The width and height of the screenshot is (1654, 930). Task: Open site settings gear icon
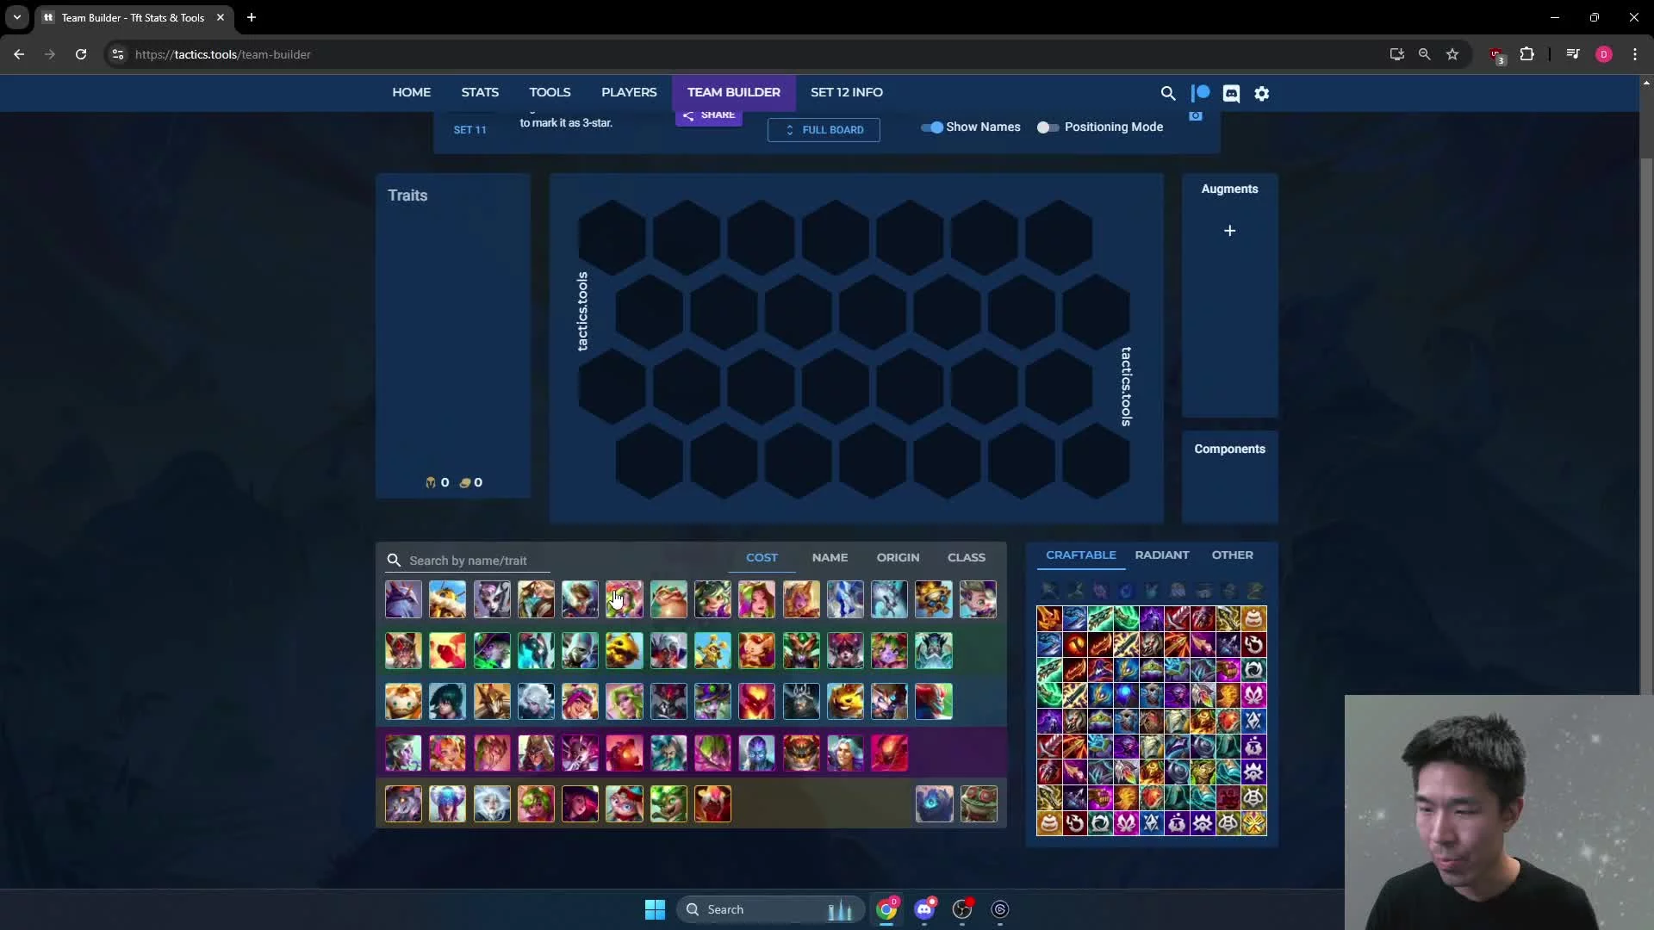(1262, 93)
